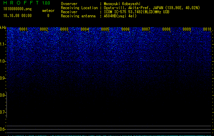Click time marker 0008
The height and width of the screenshot is (136, 214).
[x=166, y=29]
